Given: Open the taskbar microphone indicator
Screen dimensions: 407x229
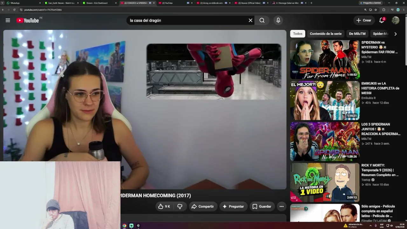Looking at the screenshot, I should pyautogui.click(x=376, y=226).
